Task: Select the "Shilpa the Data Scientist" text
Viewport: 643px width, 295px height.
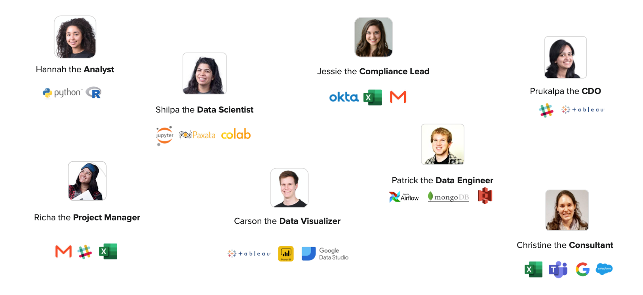Action: click(x=204, y=110)
